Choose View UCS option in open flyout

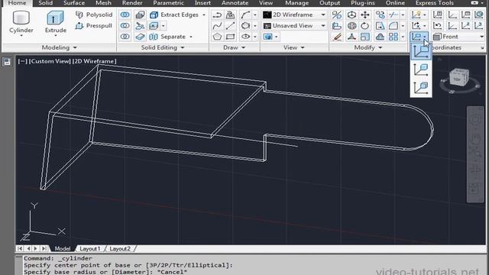pos(421,52)
